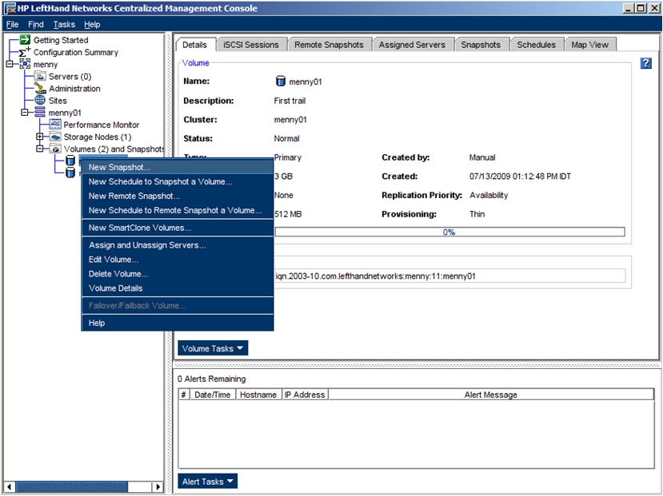This screenshot has width=663, height=496.
Task: Click the Alert Message column header
Action: pyautogui.click(x=491, y=395)
